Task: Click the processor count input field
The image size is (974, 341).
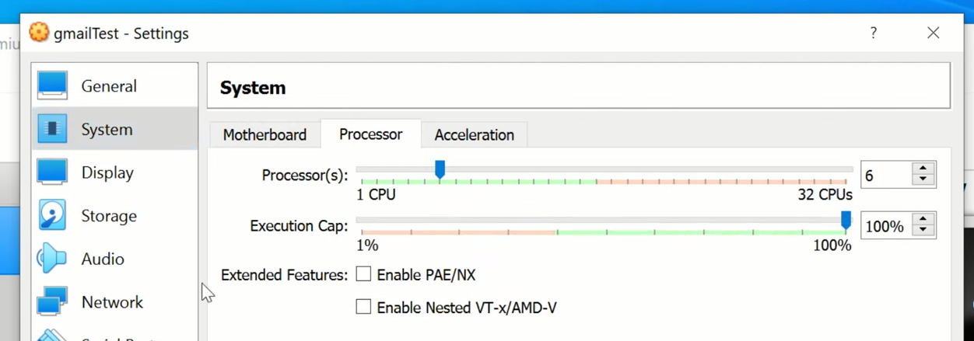Action: pyautogui.click(x=886, y=175)
